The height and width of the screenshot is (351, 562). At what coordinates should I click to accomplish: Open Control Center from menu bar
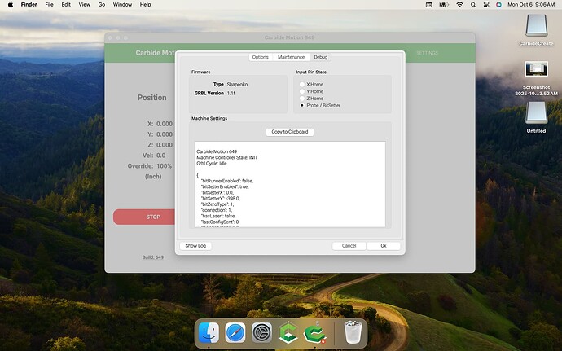pos(486,5)
